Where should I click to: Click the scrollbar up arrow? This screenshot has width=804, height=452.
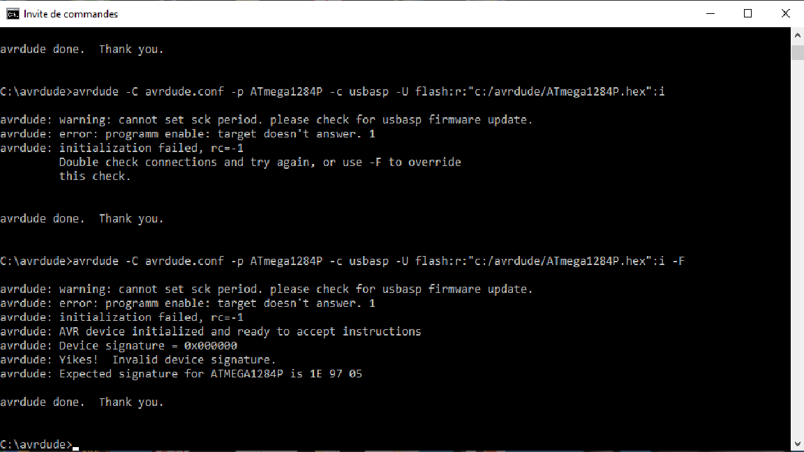coord(797,36)
